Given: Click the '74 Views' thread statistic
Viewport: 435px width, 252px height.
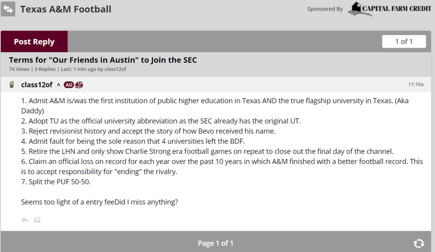Looking at the screenshot, I should click(x=19, y=69).
